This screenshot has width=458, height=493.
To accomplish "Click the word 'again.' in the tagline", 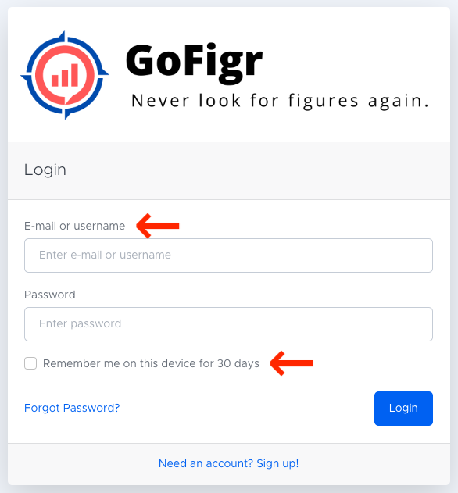I will click(399, 102).
